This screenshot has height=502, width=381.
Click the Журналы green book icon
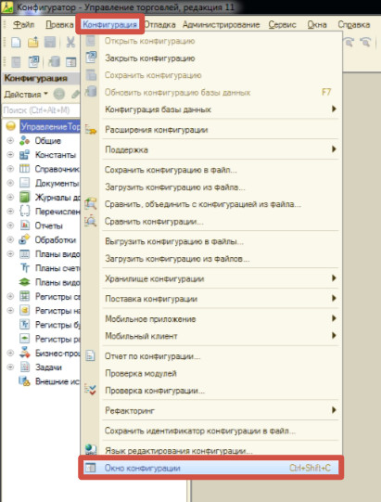(25, 198)
